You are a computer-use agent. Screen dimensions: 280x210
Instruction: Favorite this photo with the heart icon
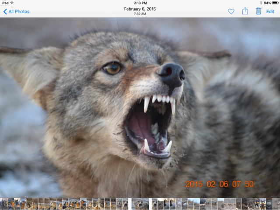tap(231, 12)
